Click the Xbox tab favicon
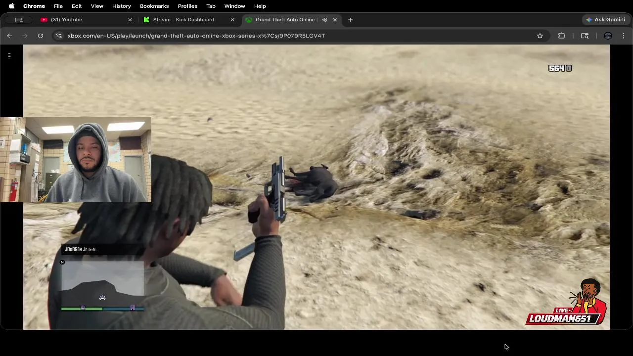 coord(249,20)
